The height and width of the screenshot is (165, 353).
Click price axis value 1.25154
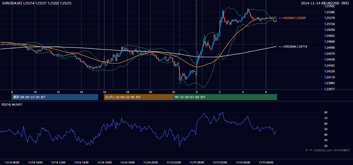coord(330,24)
